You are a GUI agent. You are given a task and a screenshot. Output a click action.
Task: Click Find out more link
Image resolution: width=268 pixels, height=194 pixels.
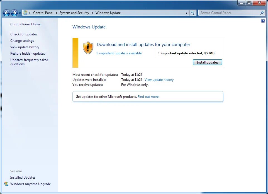click(x=148, y=97)
